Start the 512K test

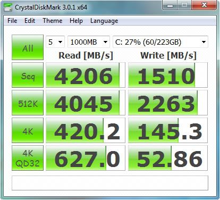[x=28, y=103]
